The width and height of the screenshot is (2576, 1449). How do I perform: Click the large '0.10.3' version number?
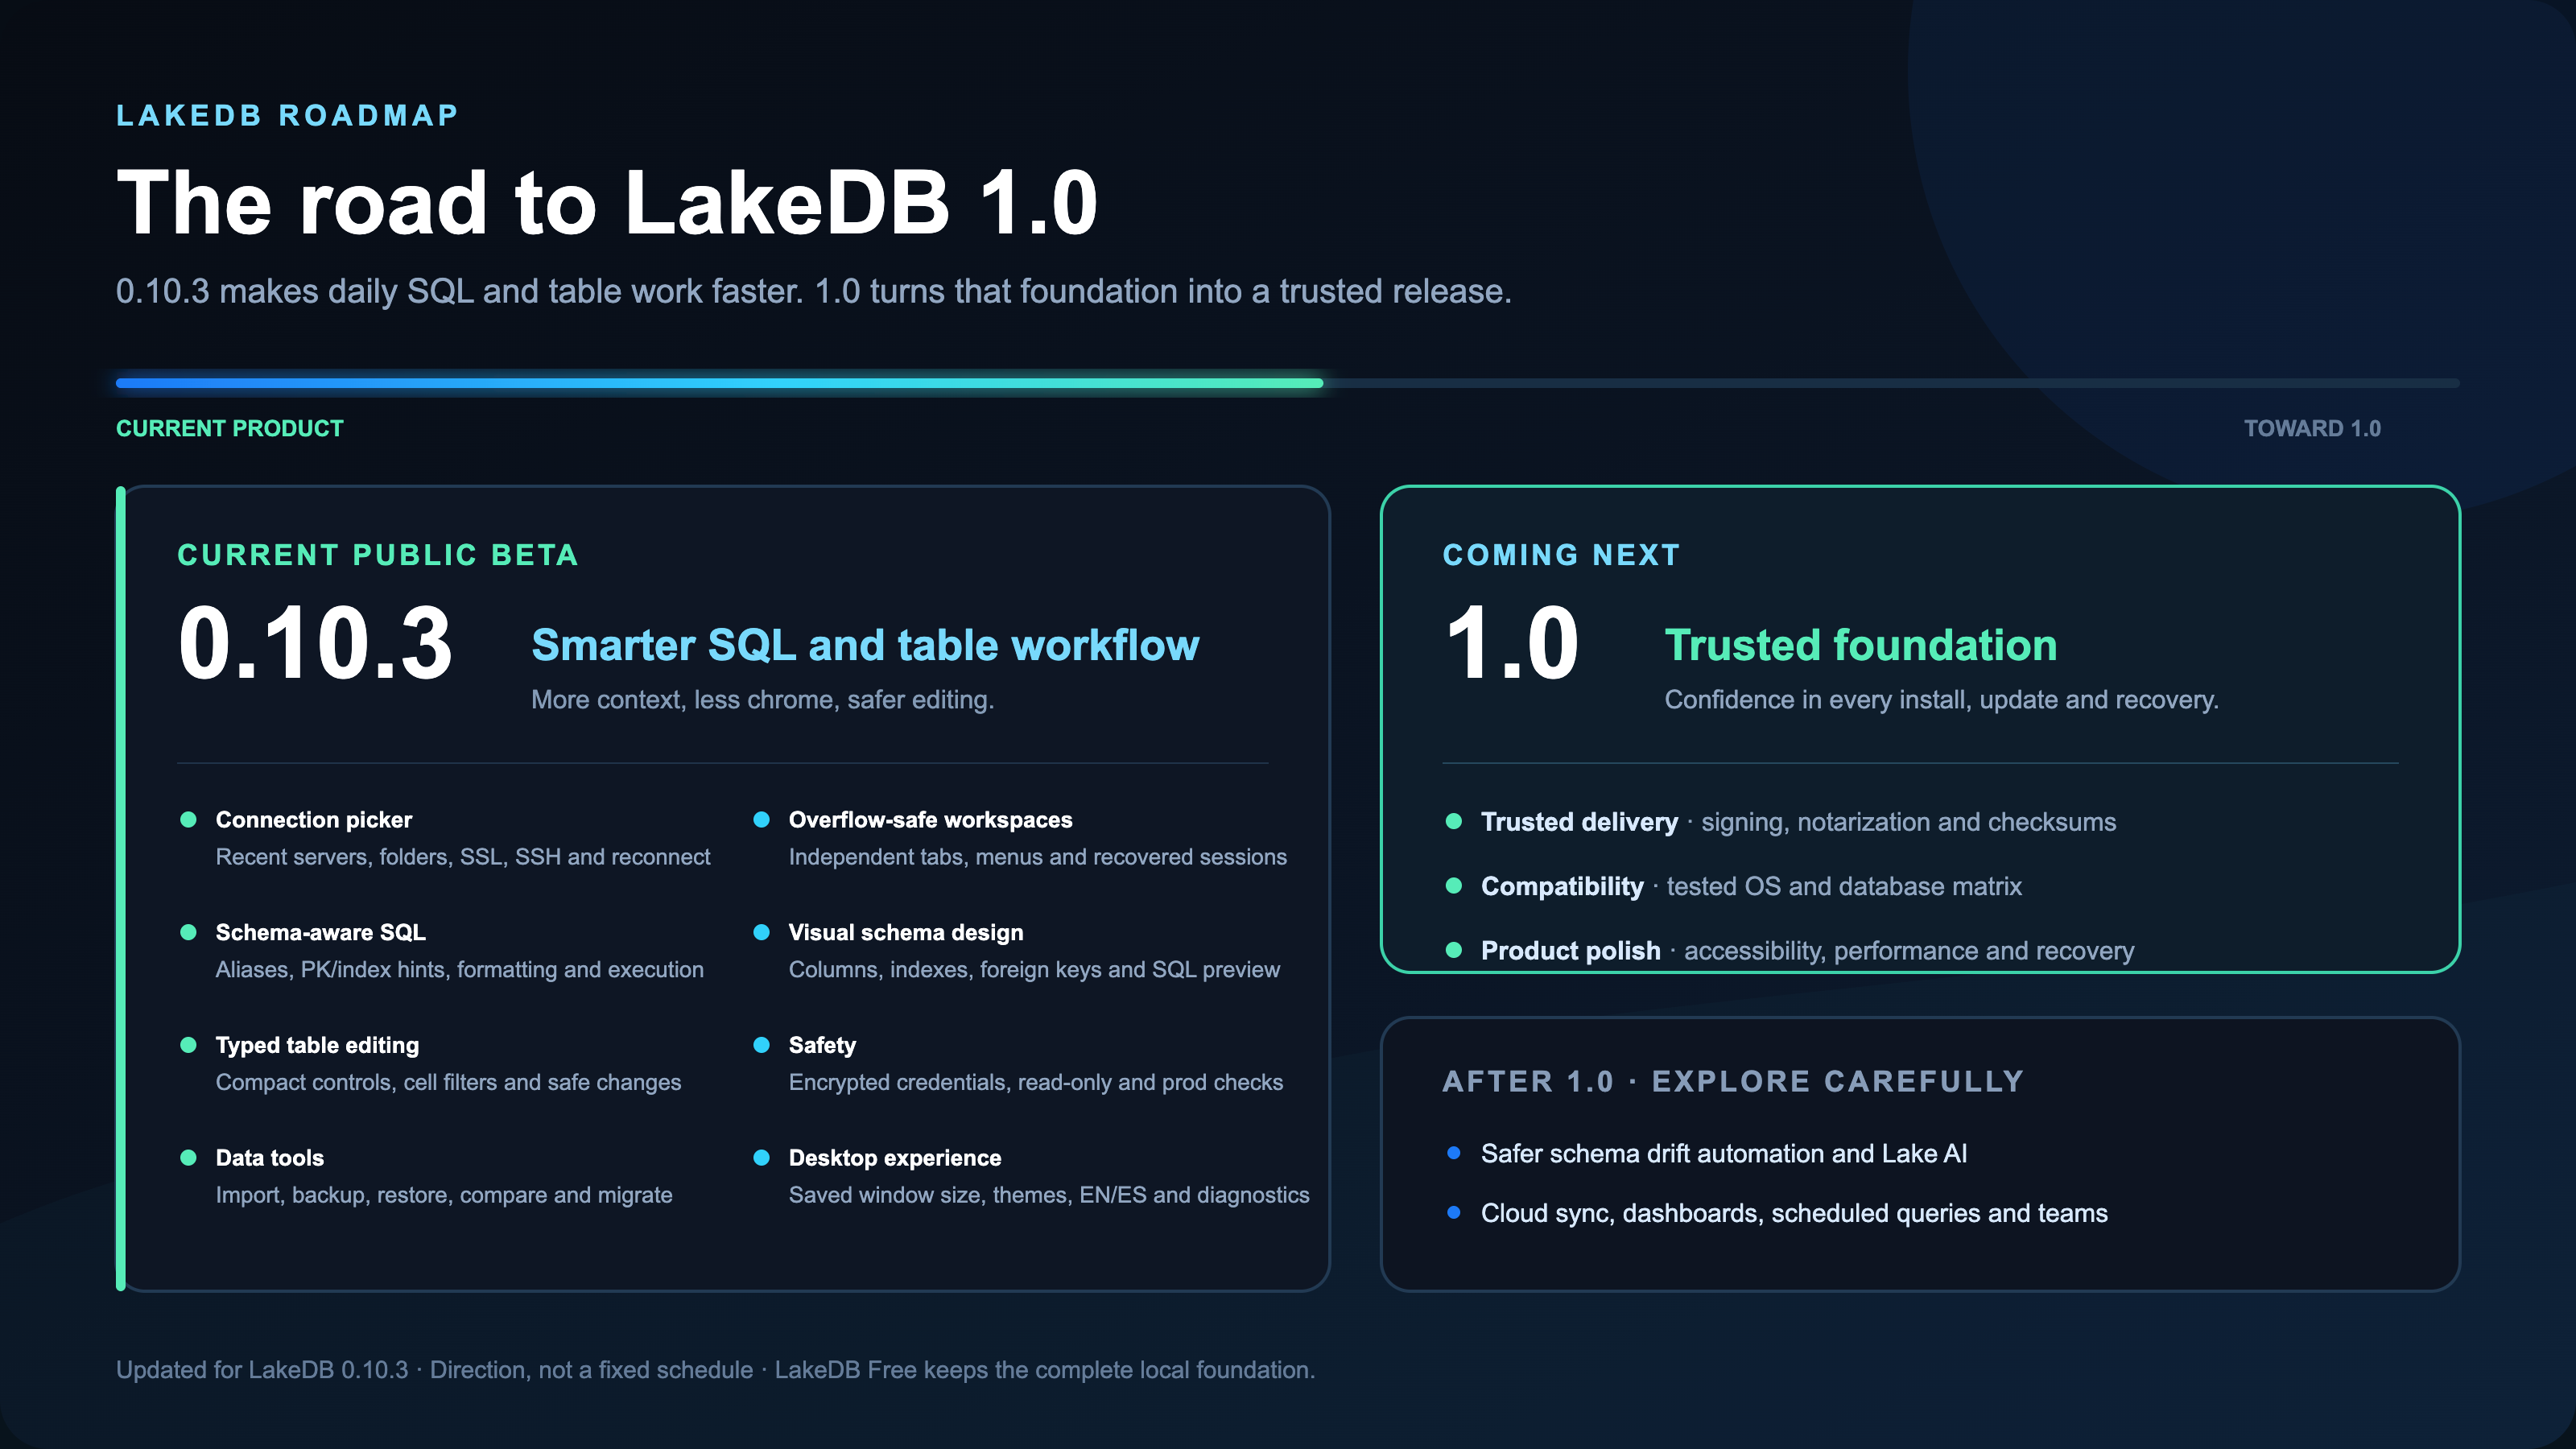click(315, 644)
